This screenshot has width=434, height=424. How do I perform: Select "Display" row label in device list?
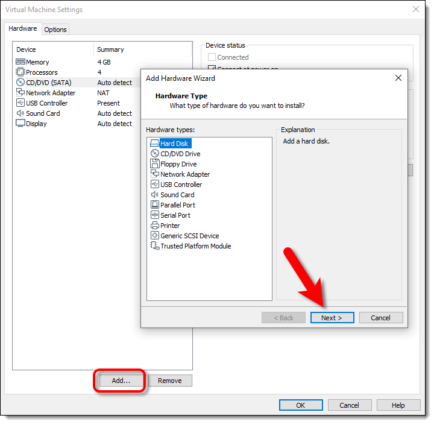(36, 124)
